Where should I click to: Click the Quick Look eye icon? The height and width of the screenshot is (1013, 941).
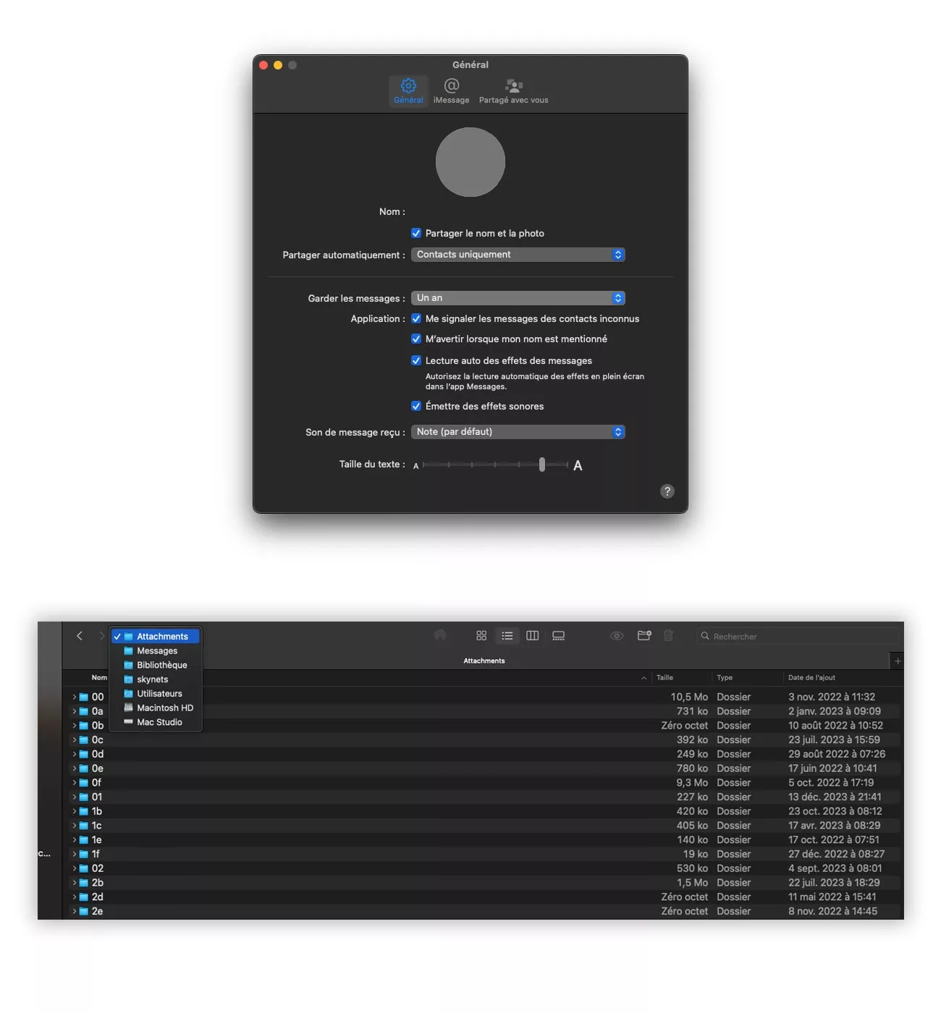click(x=617, y=636)
